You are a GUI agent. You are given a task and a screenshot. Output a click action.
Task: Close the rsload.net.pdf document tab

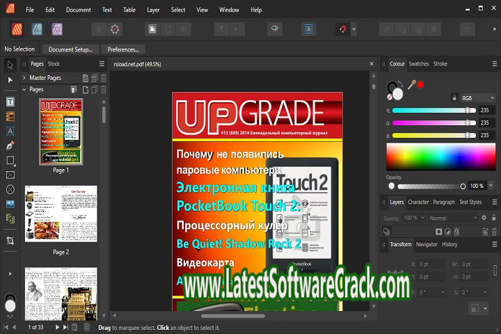[372, 64]
